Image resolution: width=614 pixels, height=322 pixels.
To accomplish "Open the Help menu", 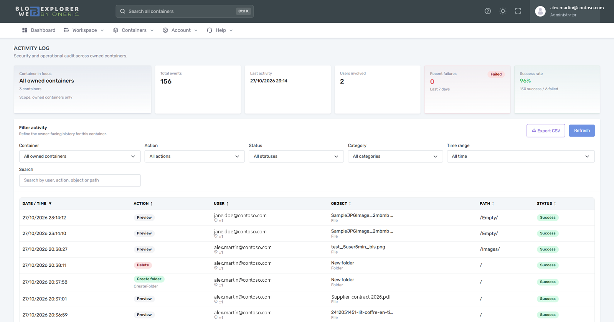I will coord(220,30).
